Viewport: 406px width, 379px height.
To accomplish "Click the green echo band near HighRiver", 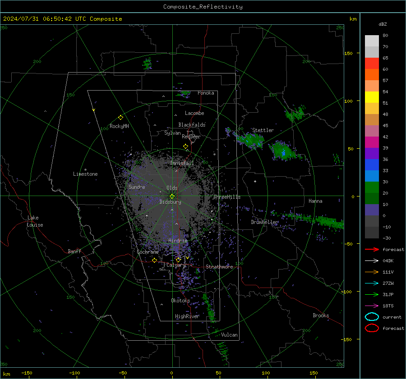I will 209,307.
